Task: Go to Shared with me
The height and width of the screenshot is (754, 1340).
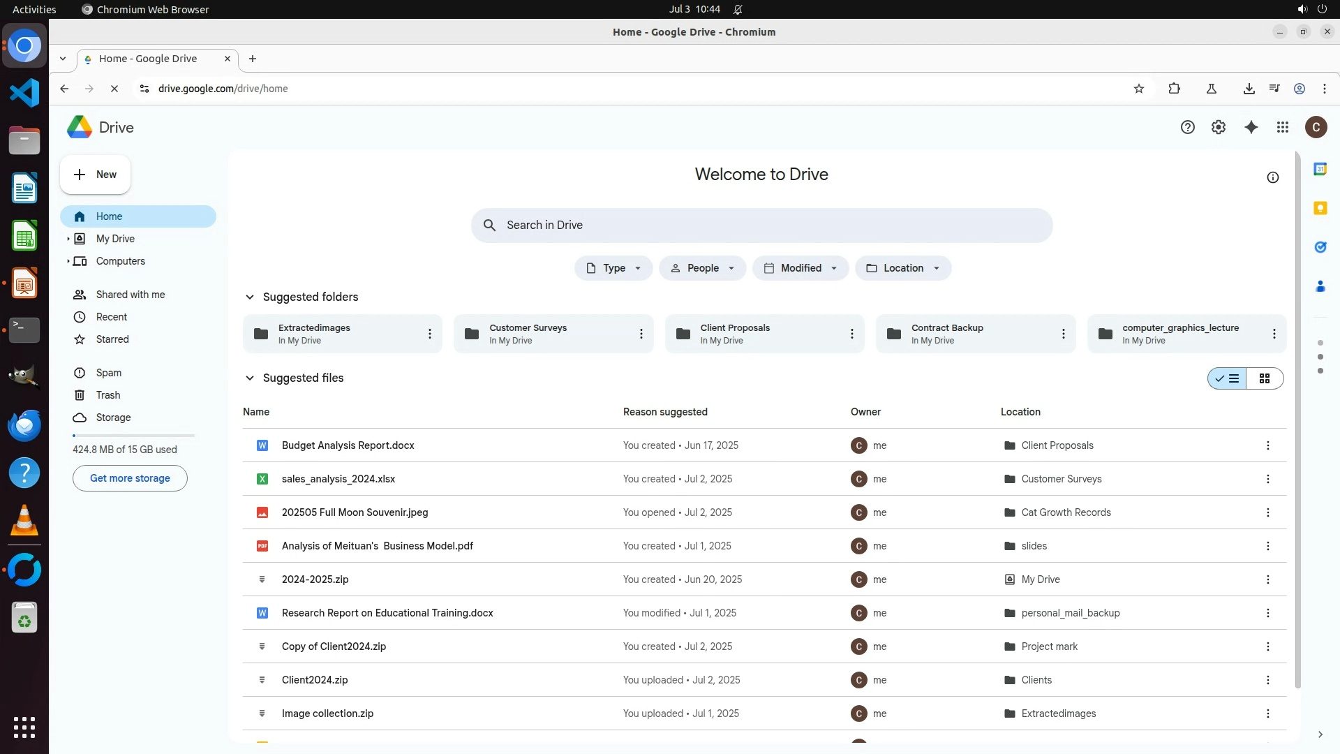Action: pos(130,295)
